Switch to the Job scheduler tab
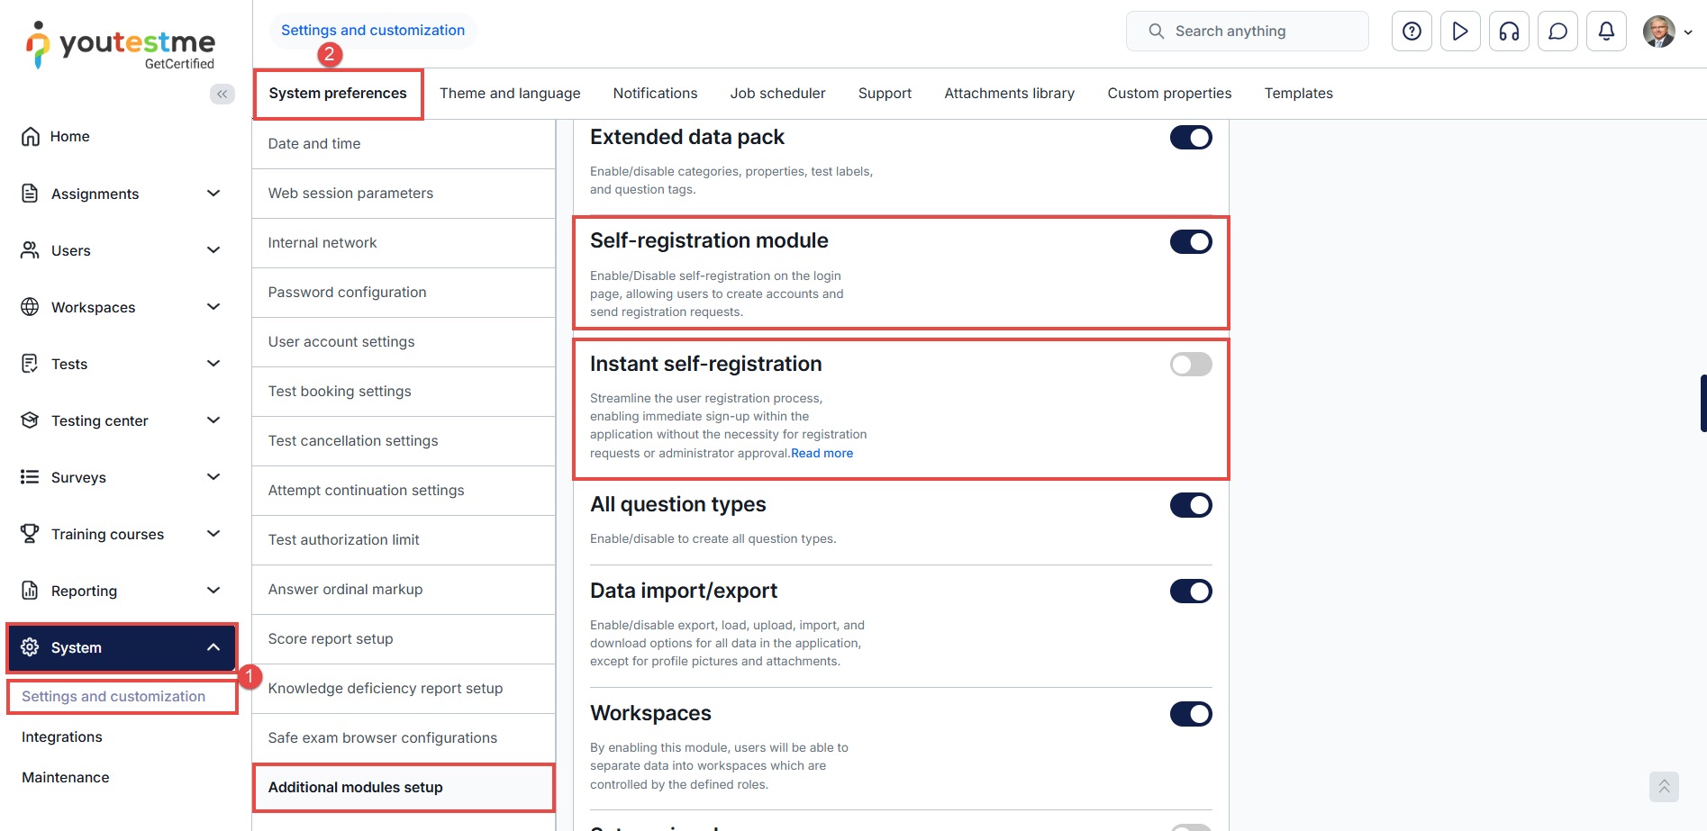The width and height of the screenshot is (1707, 831). point(777,94)
